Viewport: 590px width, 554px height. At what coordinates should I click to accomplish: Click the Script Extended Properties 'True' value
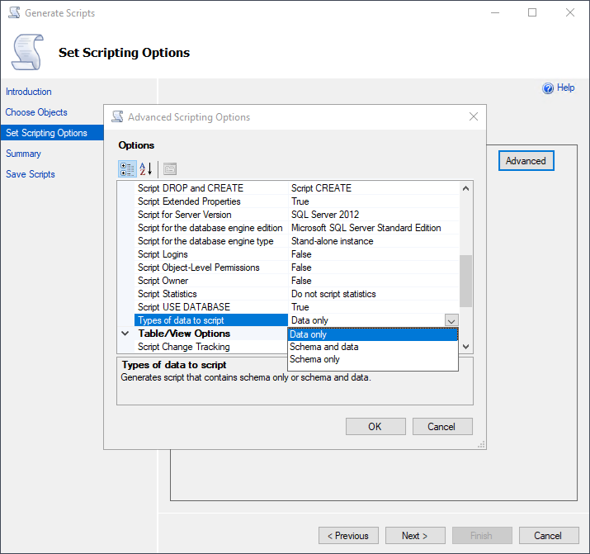374,201
